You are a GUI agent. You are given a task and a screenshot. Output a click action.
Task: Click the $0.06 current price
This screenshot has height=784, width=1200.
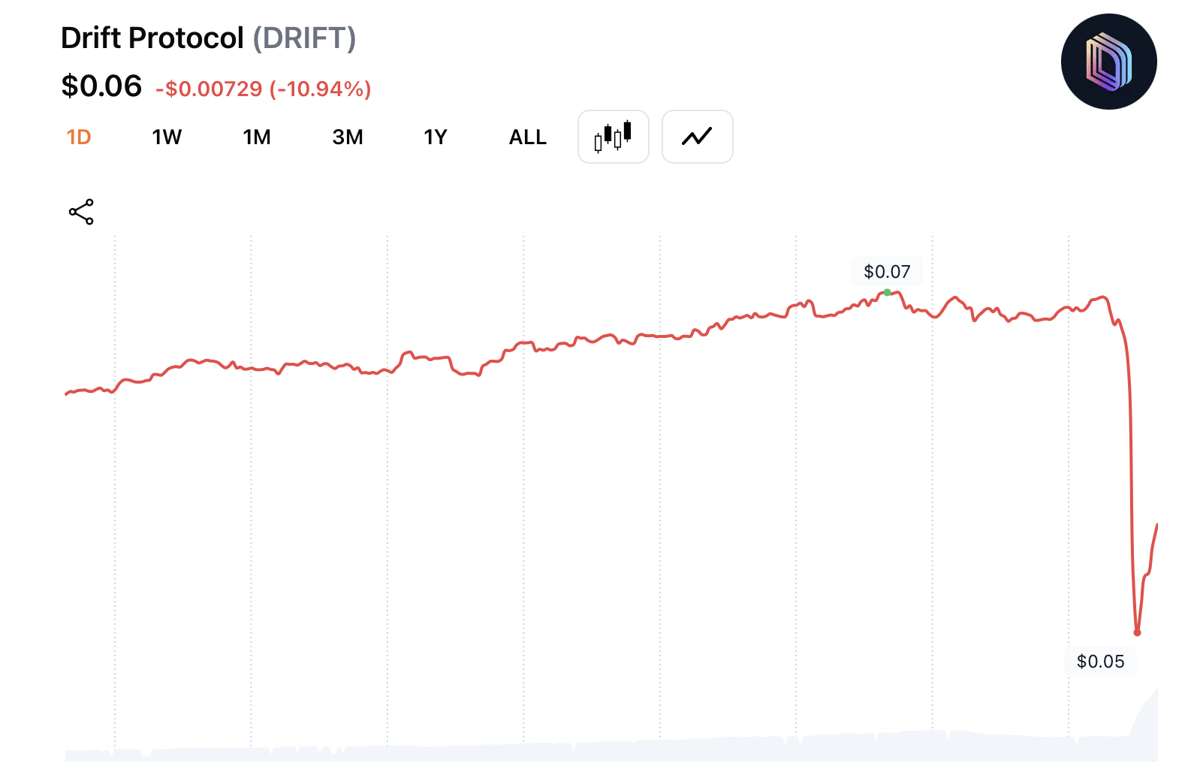[x=101, y=86]
